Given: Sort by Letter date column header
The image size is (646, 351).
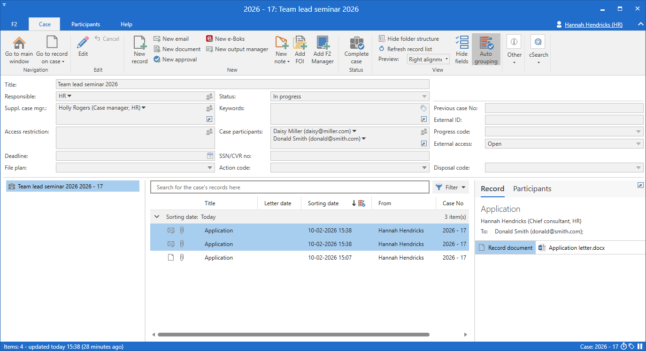Looking at the screenshot, I should pyautogui.click(x=278, y=203).
